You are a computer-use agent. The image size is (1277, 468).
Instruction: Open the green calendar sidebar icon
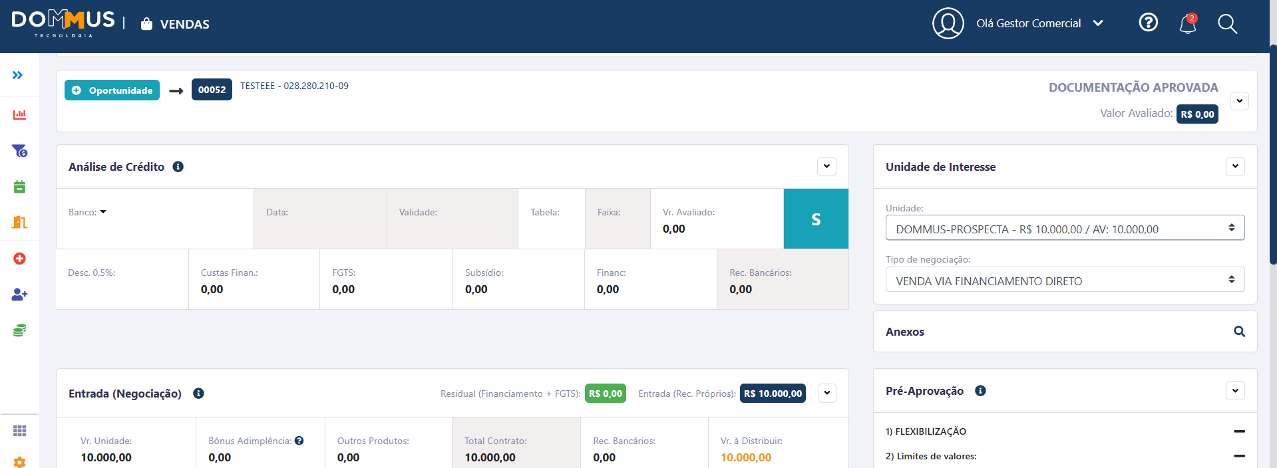19,187
